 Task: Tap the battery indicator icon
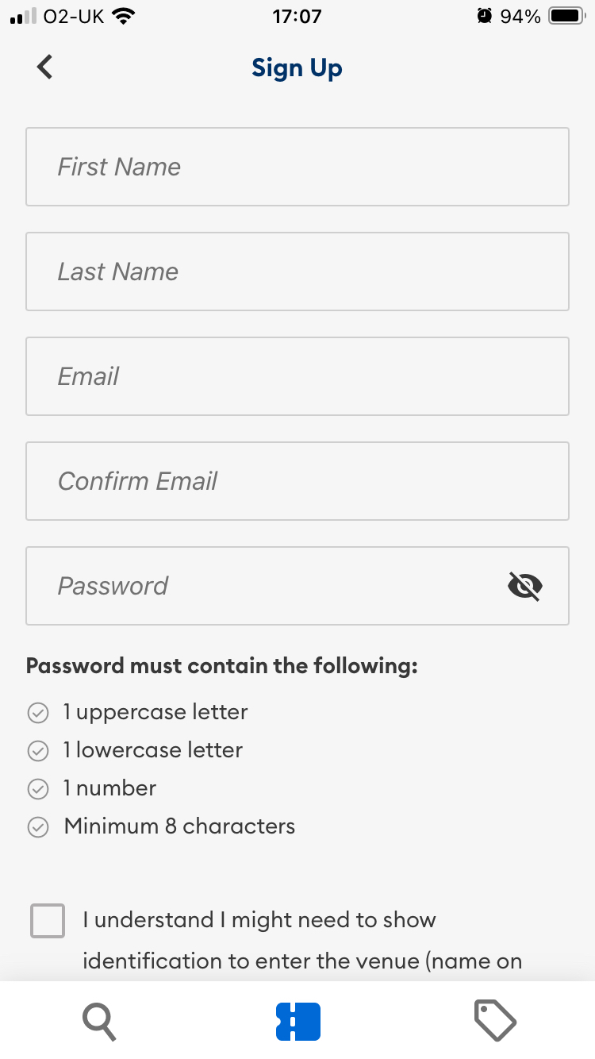(566, 16)
